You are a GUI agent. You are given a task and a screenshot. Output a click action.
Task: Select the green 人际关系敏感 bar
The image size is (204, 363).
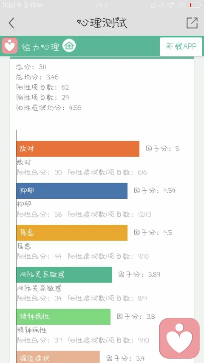(x=64, y=275)
